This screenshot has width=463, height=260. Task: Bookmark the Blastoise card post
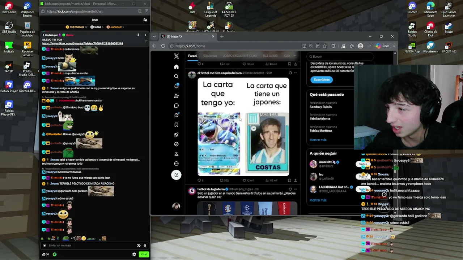pos(289,180)
